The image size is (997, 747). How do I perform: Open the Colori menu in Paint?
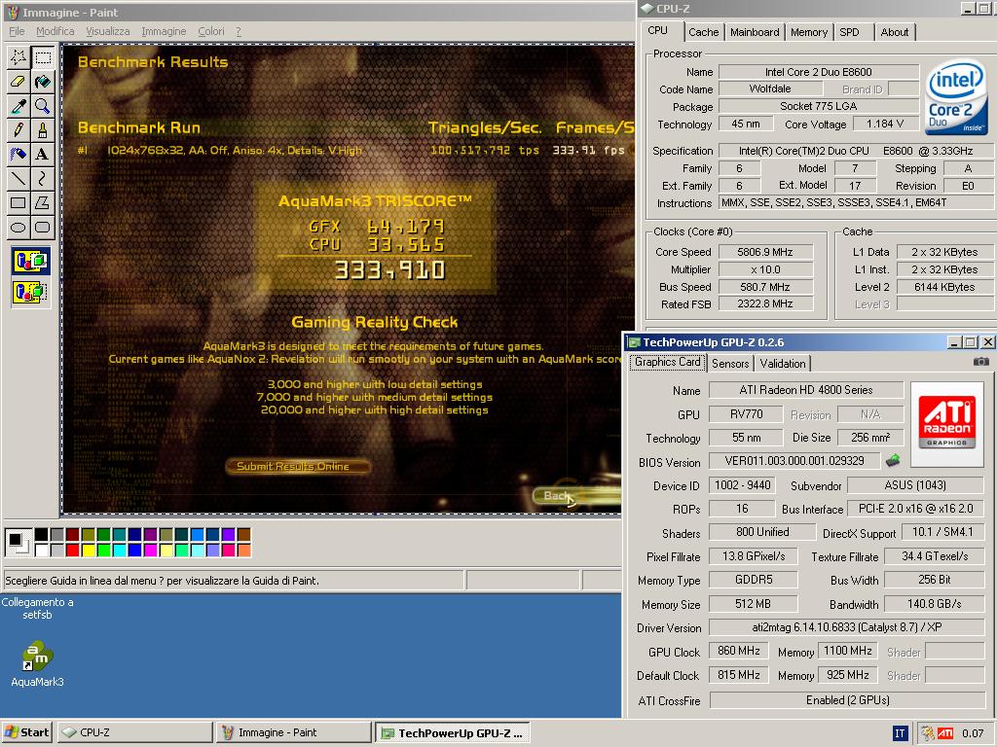pos(210,31)
